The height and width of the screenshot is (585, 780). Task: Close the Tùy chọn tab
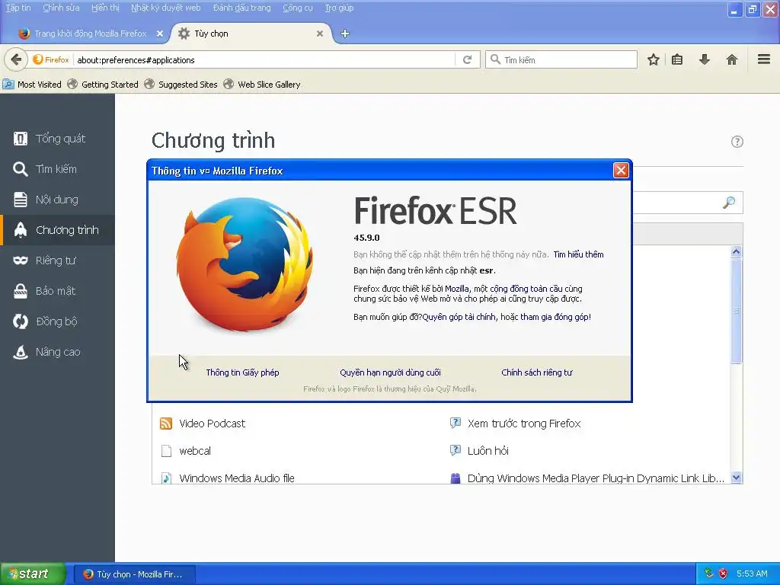[x=320, y=34]
